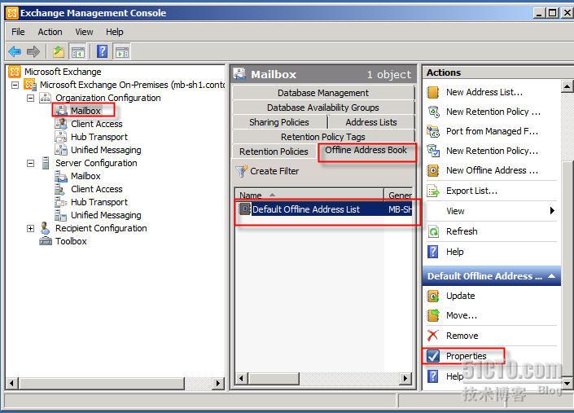Image resolution: width=574 pixels, height=413 pixels.
Task: Switch to the Sharing Policies tab
Action: (279, 122)
